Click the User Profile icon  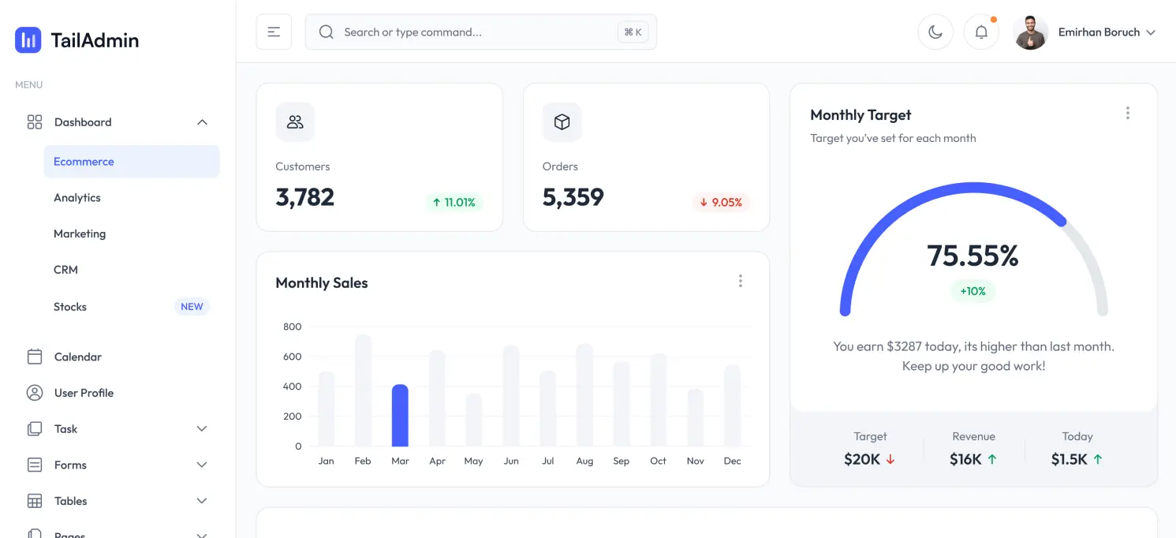35,393
